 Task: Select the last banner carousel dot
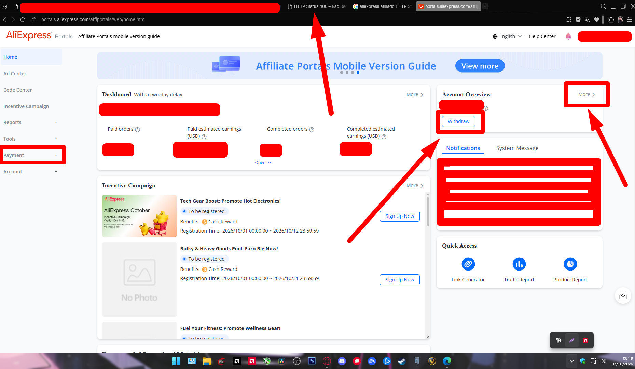(x=358, y=73)
